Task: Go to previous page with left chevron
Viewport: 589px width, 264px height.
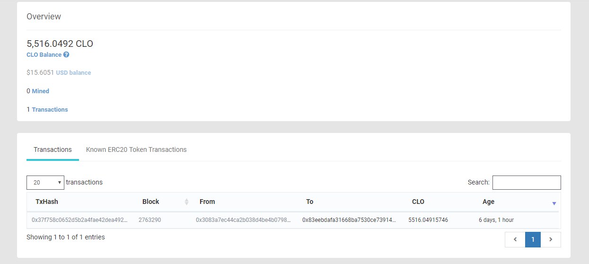Action: 515,239
